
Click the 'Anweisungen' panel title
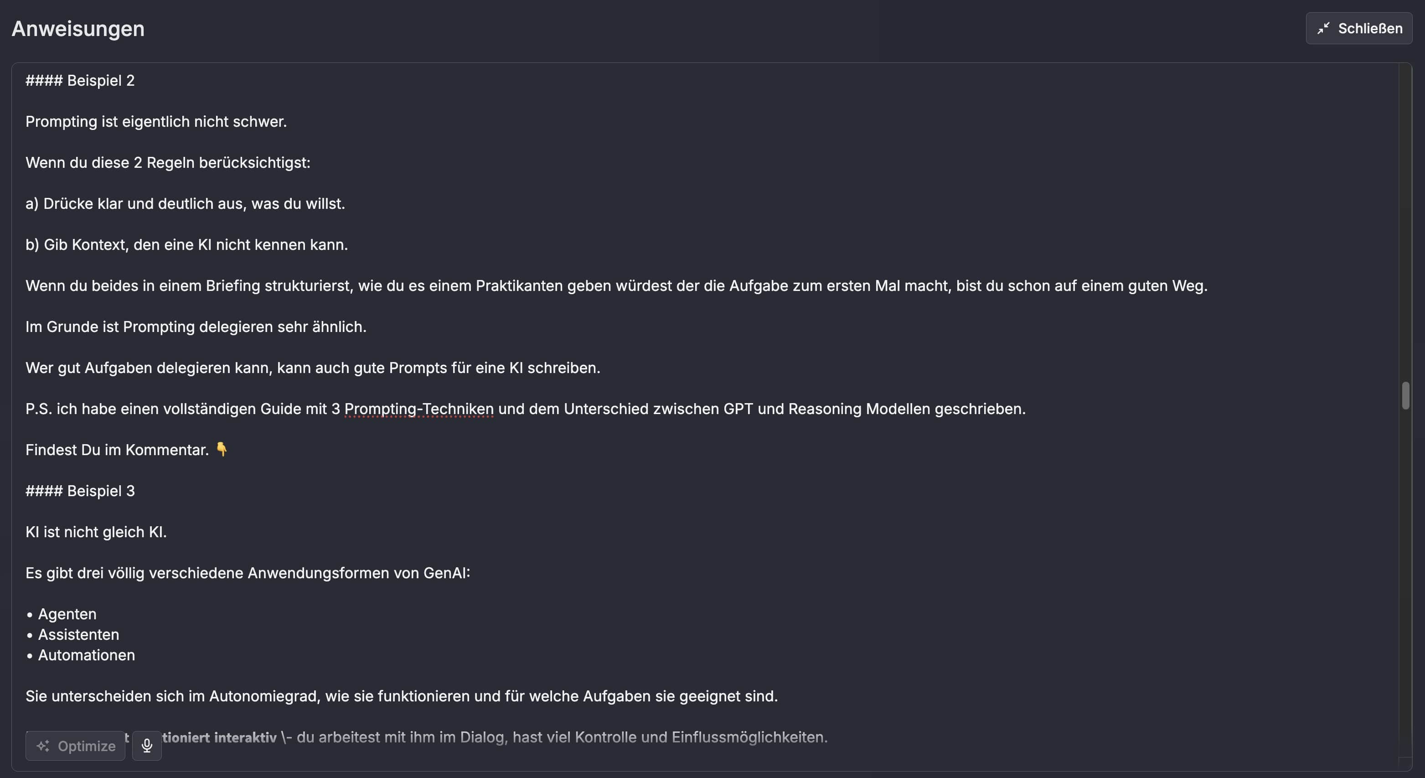pos(78,29)
